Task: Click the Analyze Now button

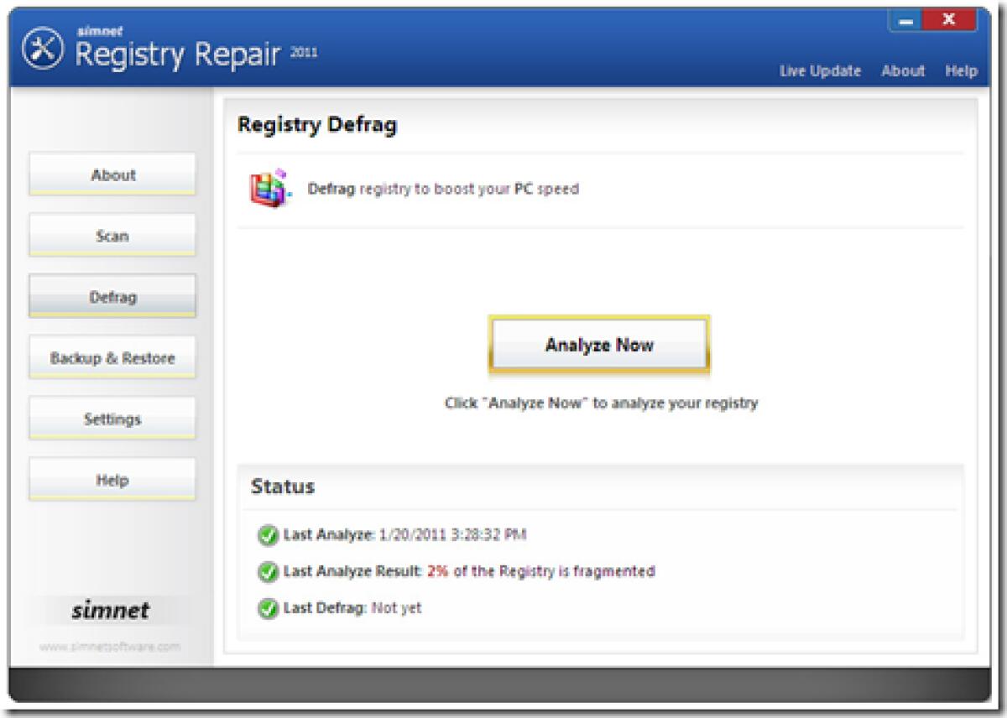Action: click(x=598, y=345)
